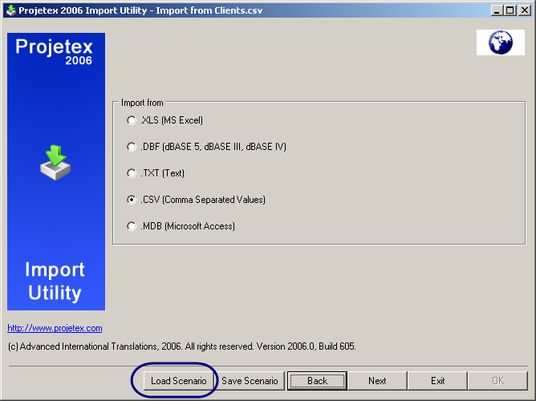Image resolution: width=536 pixels, height=401 pixels.
Task: Click the globe icon in top-right corner
Action: point(500,43)
